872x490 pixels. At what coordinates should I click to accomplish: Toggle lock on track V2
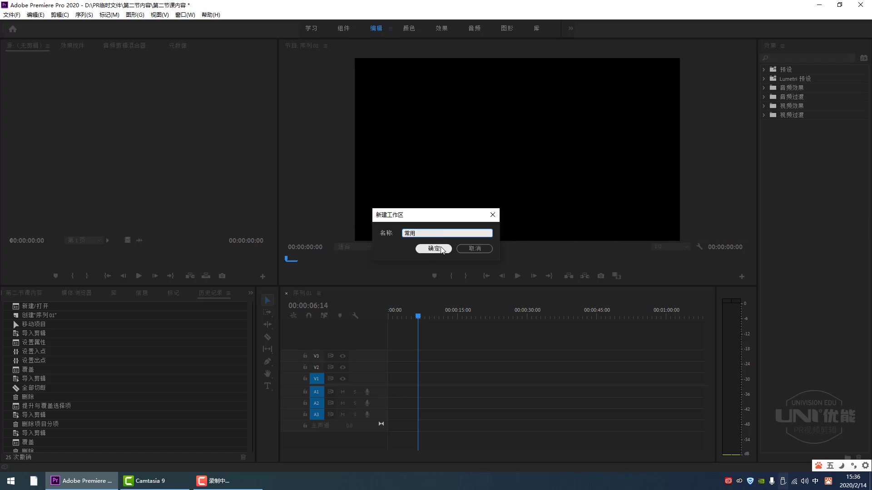[x=305, y=367]
